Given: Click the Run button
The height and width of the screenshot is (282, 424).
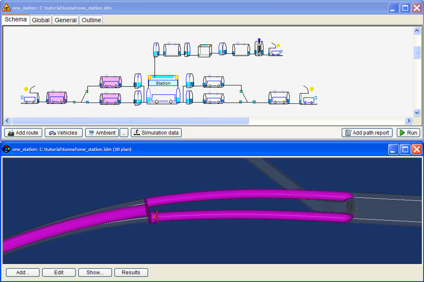Looking at the screenshot, I should pyautogui.click(x=408, y=133).
